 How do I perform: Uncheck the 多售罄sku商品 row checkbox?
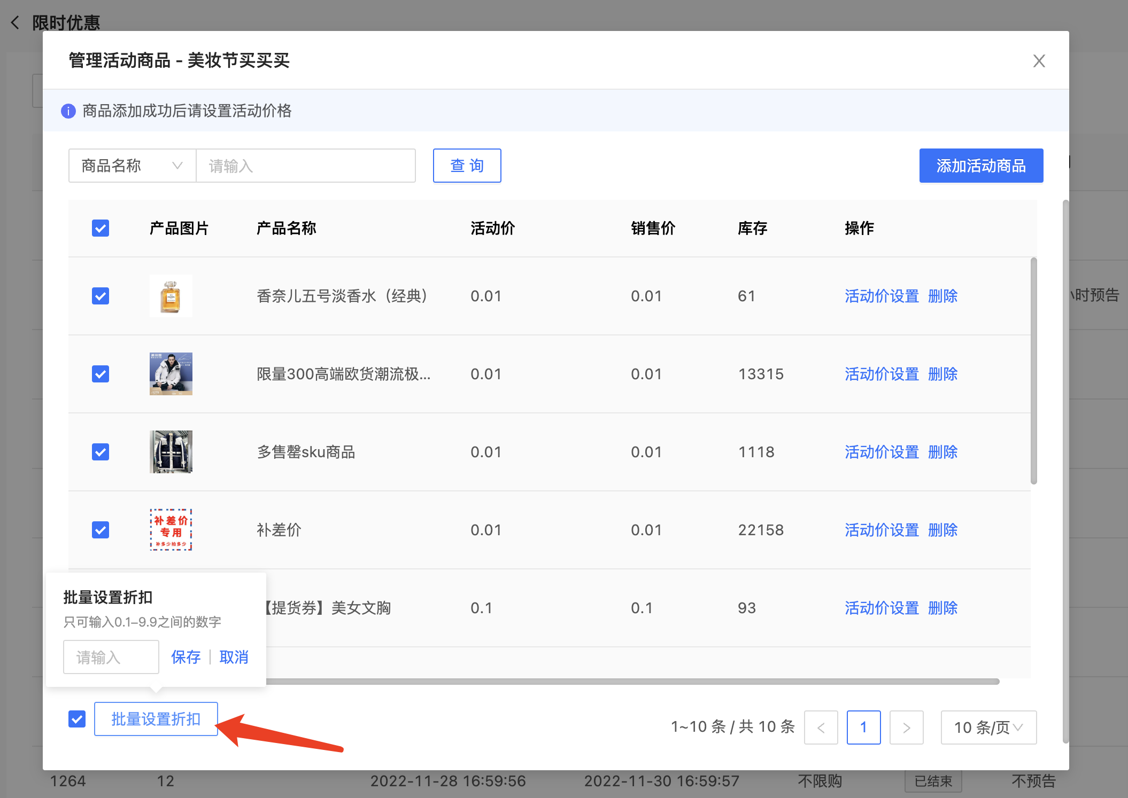[101, 452]
